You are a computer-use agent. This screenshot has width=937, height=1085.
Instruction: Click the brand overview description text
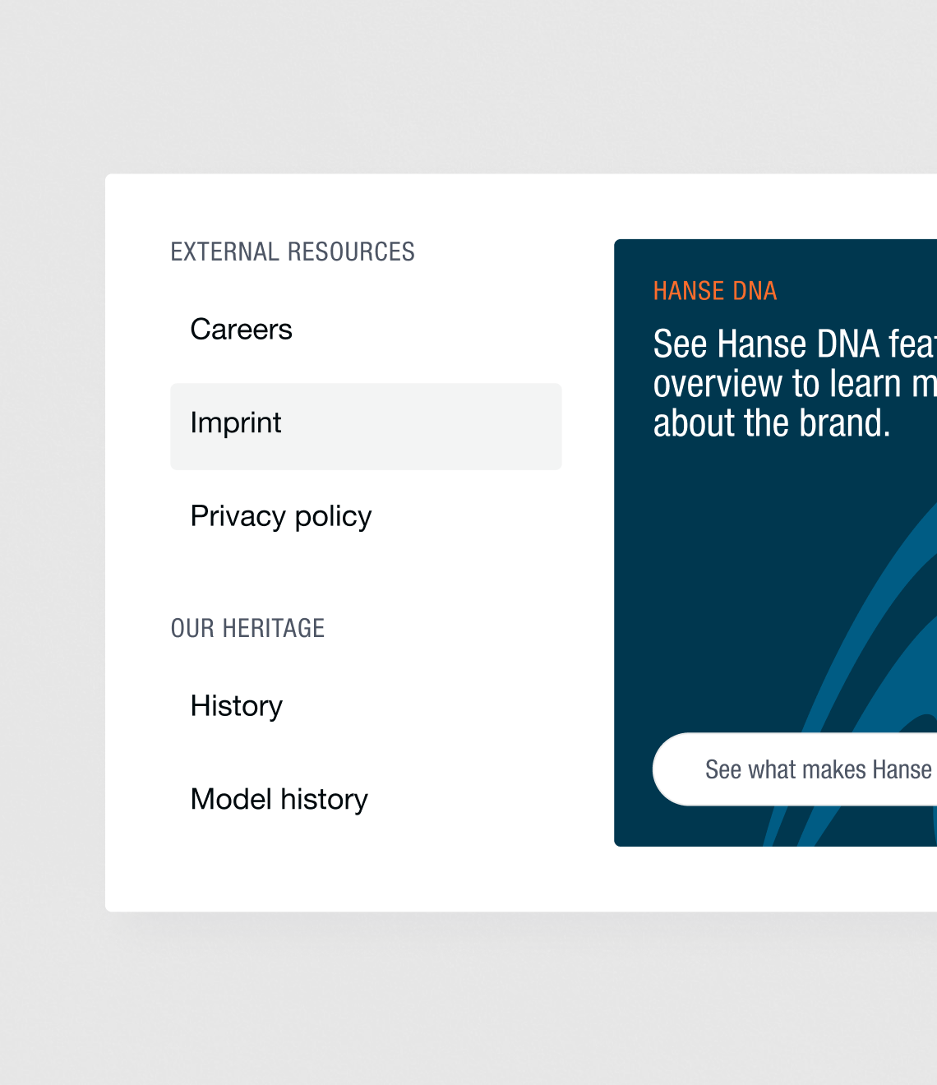(x=789, y=382)
